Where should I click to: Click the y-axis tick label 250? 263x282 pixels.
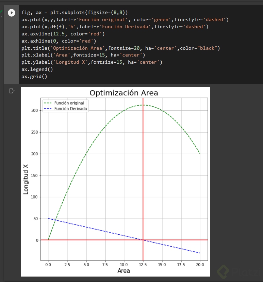(x=34, y=132)
